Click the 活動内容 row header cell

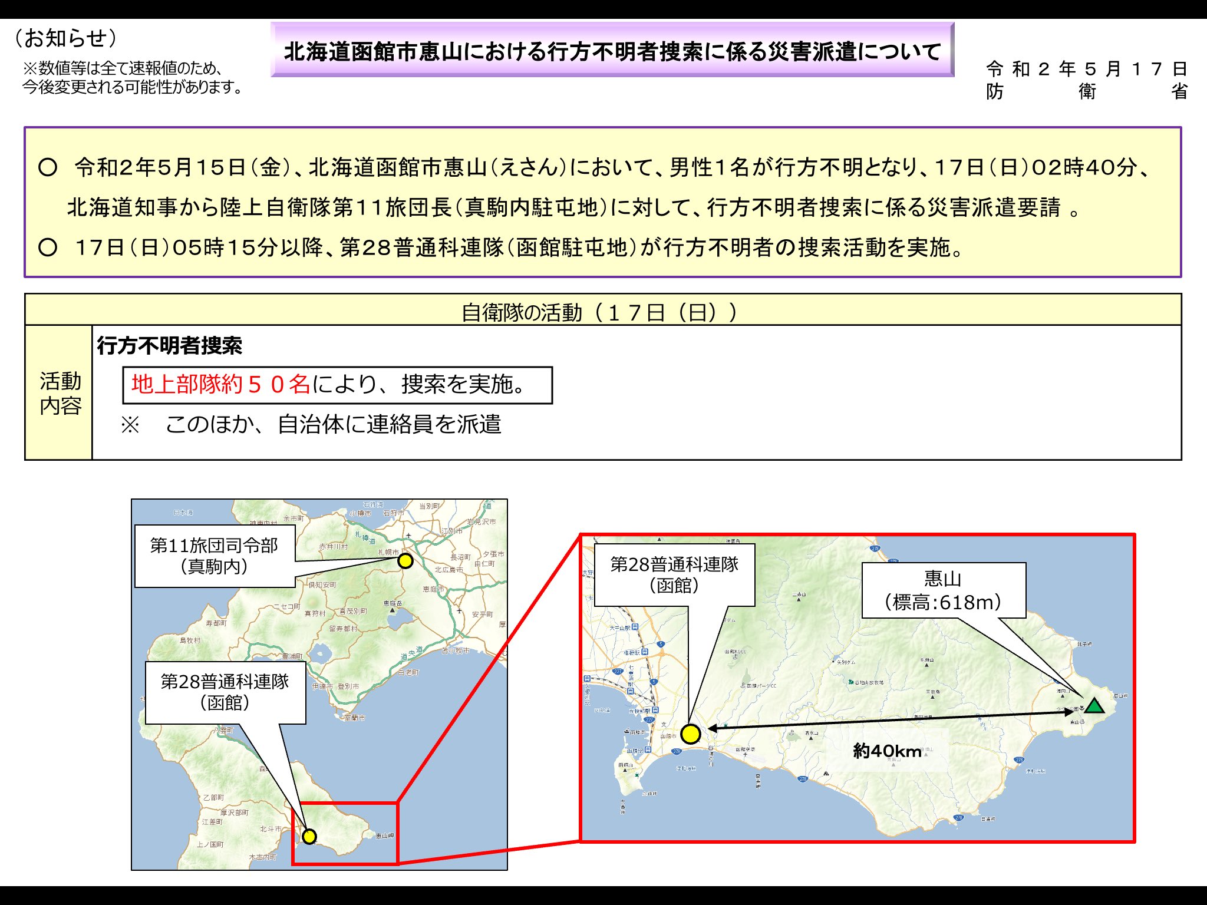[x=60, y=393]
